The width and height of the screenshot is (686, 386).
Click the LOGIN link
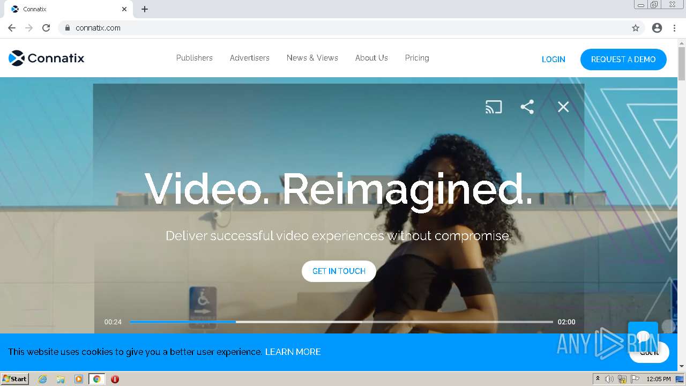[x=554, y=60]
